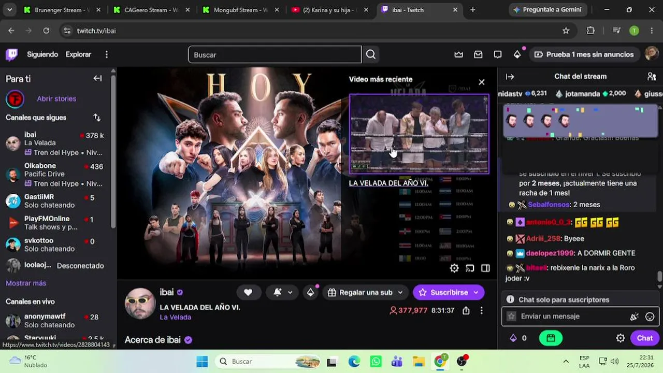Click the Bits balance showing 0
This screenshot has height=373, width=663.
(518, 338)
